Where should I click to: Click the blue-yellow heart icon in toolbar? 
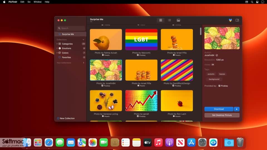tap(230, 20)
